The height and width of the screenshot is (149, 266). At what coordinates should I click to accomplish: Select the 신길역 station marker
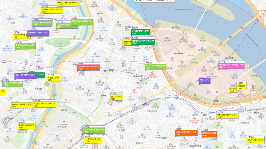tap(176, 96)
